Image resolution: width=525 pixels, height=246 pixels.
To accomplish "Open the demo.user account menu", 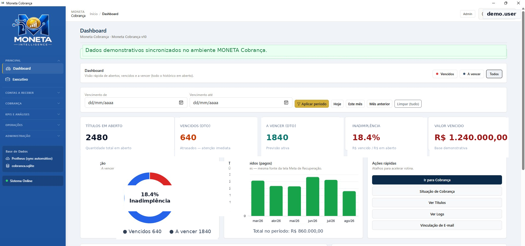I will 500,14.
